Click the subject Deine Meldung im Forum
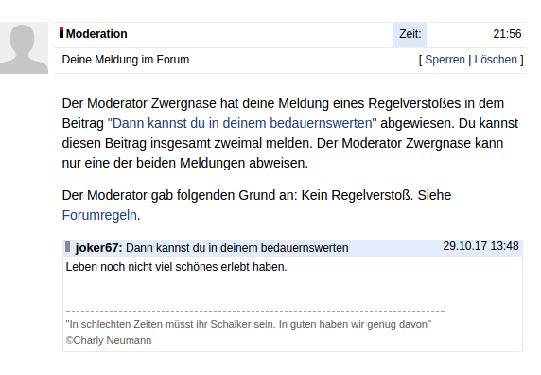541x375 pixels. click(x=126, y=60)
